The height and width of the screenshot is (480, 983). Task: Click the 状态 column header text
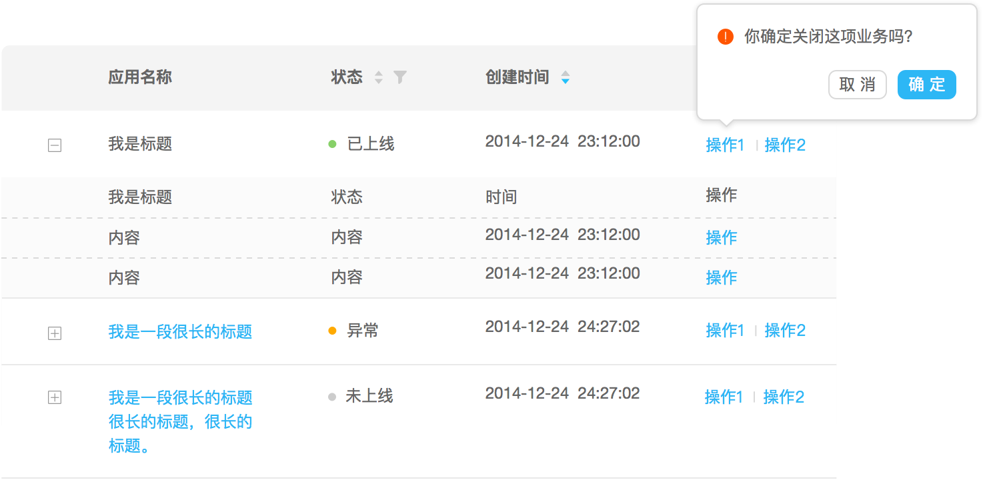click(x=347, y=77)
